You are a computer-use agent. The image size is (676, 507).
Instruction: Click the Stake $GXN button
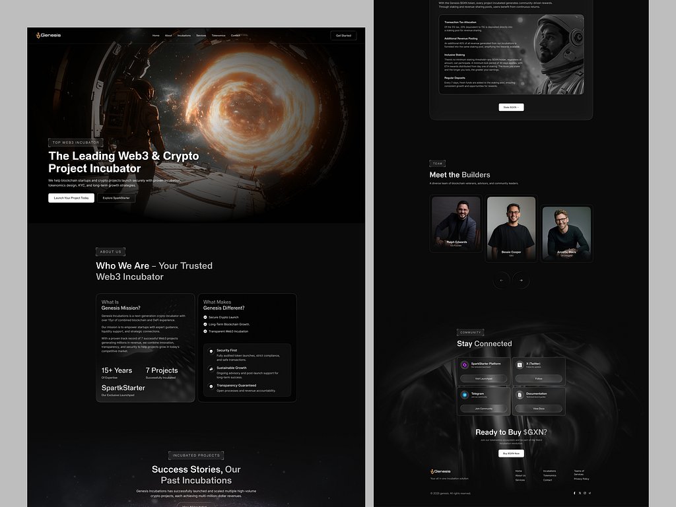(512, 107)
